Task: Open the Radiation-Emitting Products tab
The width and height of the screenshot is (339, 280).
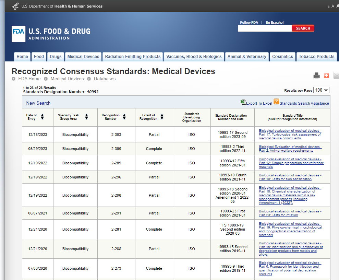Action: point(133,57)
